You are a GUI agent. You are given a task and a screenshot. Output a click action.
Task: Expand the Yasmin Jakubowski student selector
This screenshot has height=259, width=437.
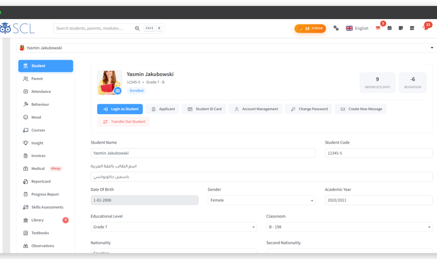tap(226, 48)
